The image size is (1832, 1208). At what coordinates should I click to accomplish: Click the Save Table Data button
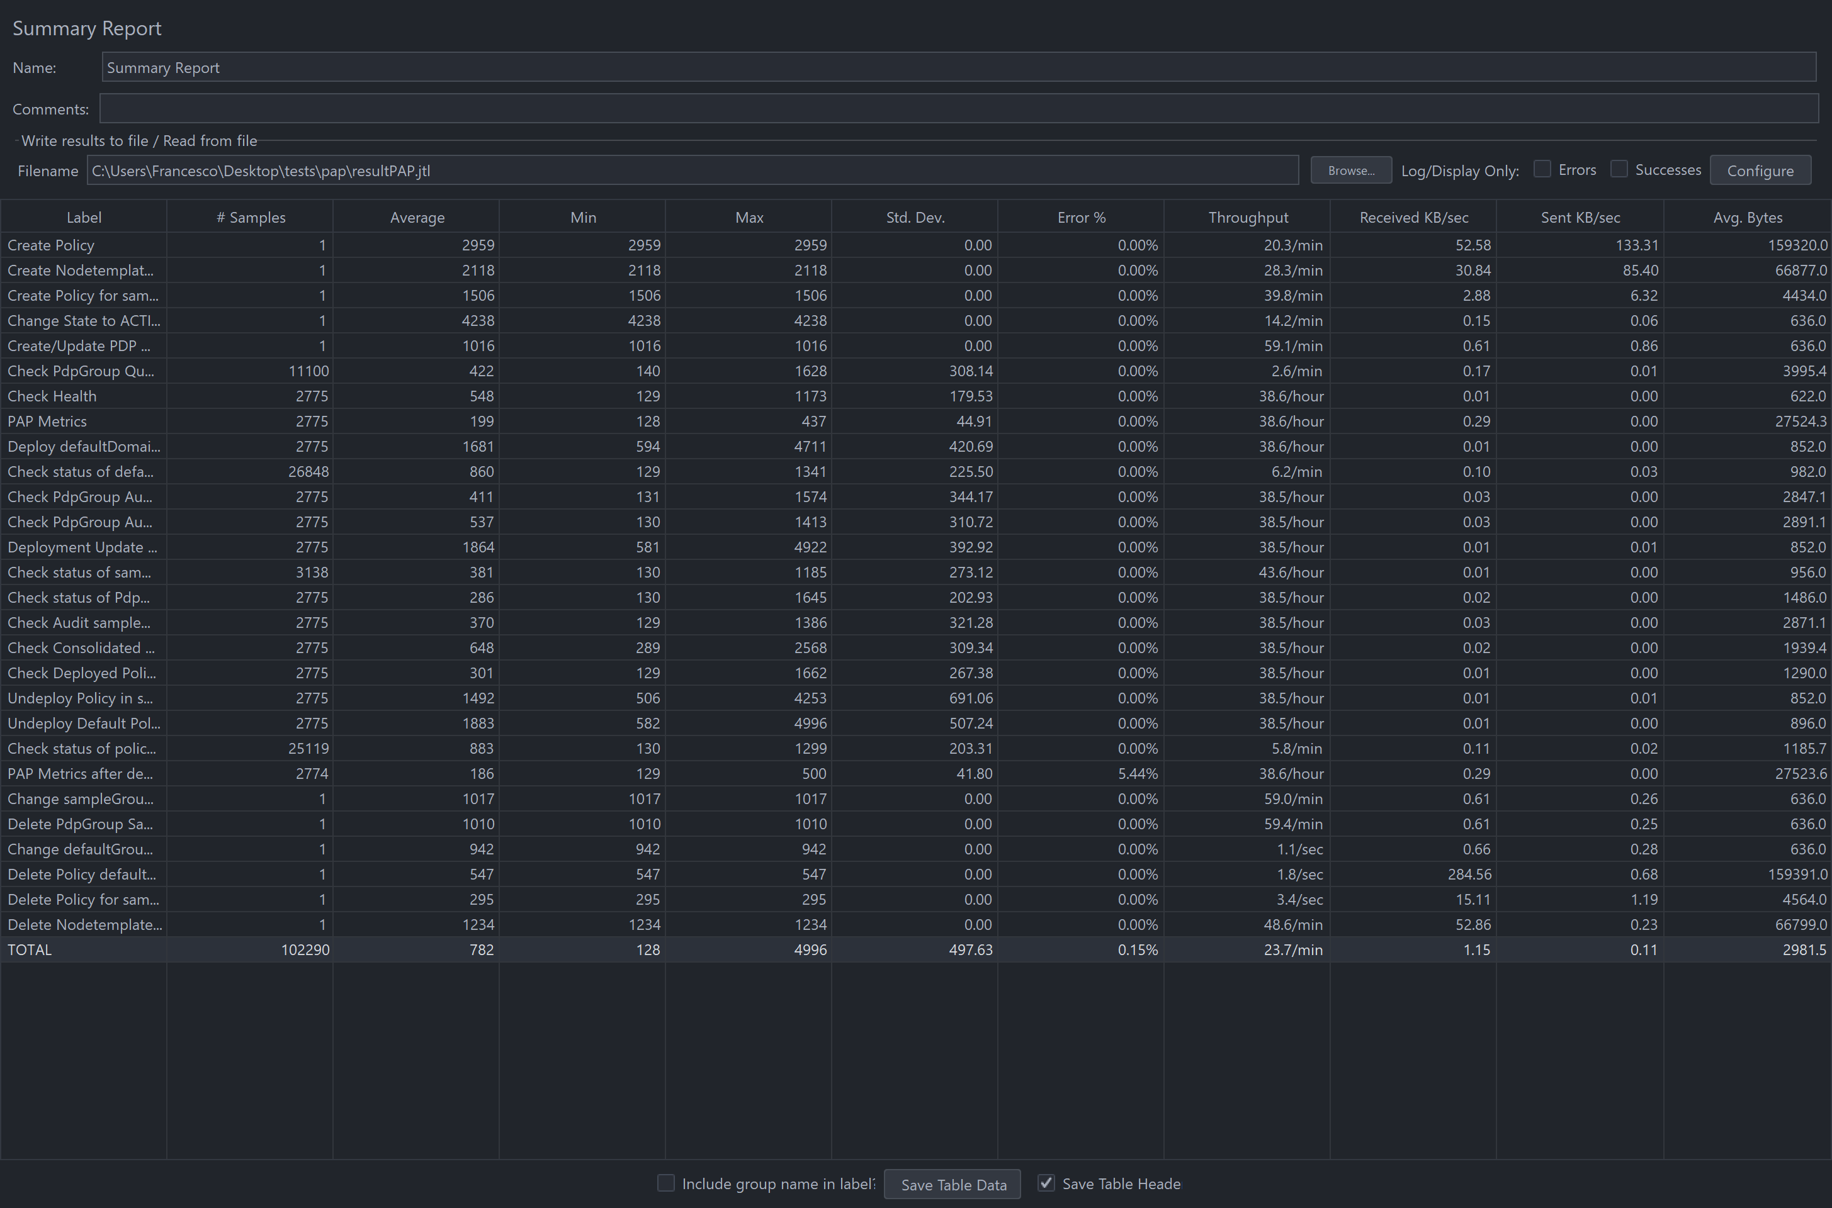[x=953, y=1184]
